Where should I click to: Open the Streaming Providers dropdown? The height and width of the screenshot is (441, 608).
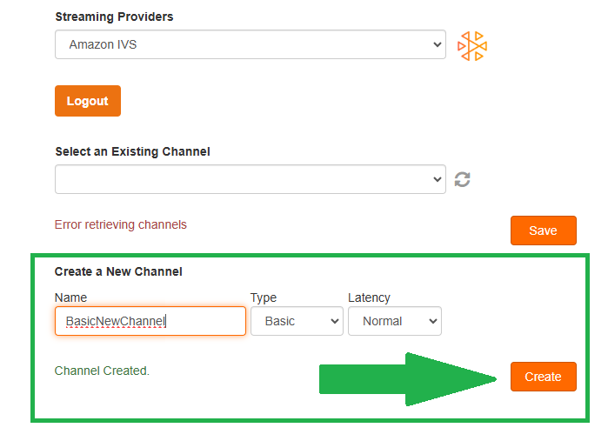[251, 44]
